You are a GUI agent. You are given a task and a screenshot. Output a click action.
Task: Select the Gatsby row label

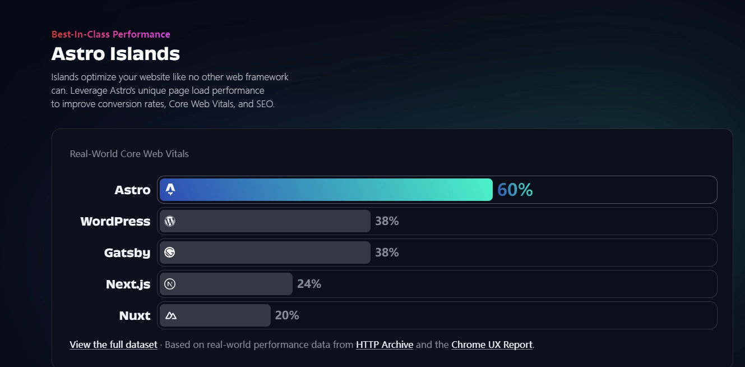[x=127, y=253]
